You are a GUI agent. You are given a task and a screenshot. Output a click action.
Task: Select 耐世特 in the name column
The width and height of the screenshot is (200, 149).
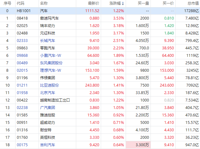pyautogui.click(x=46, y=130)
